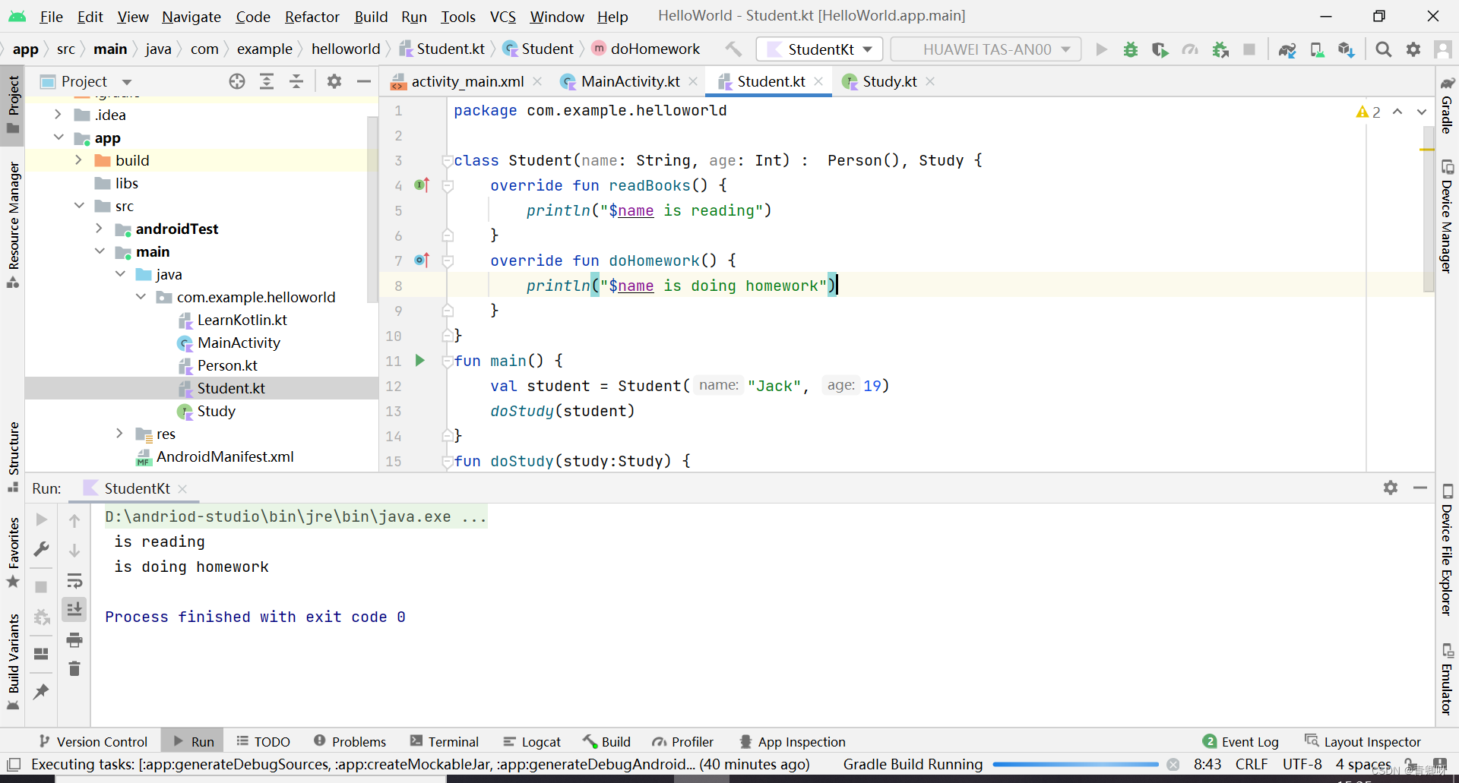Click the Apply Changes profiler icon
This screenshot has width=1459, height=783.
coord(1190,49)
